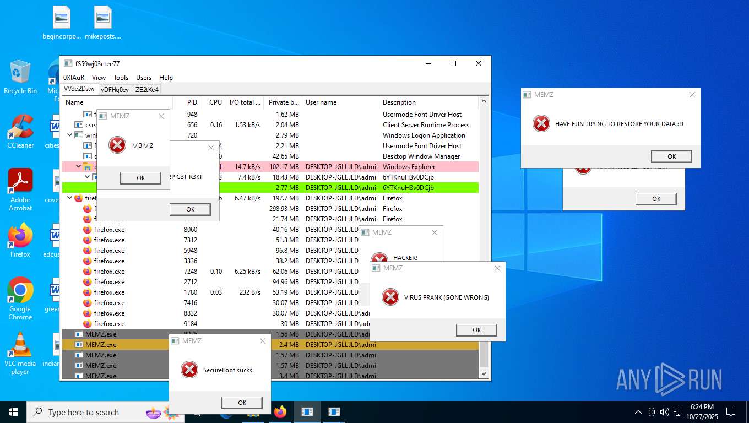Image resolution: width=749 pixels, height=423 pixels.
Task: Click the Desktop Window Manager description
Action: pos(421,156)
